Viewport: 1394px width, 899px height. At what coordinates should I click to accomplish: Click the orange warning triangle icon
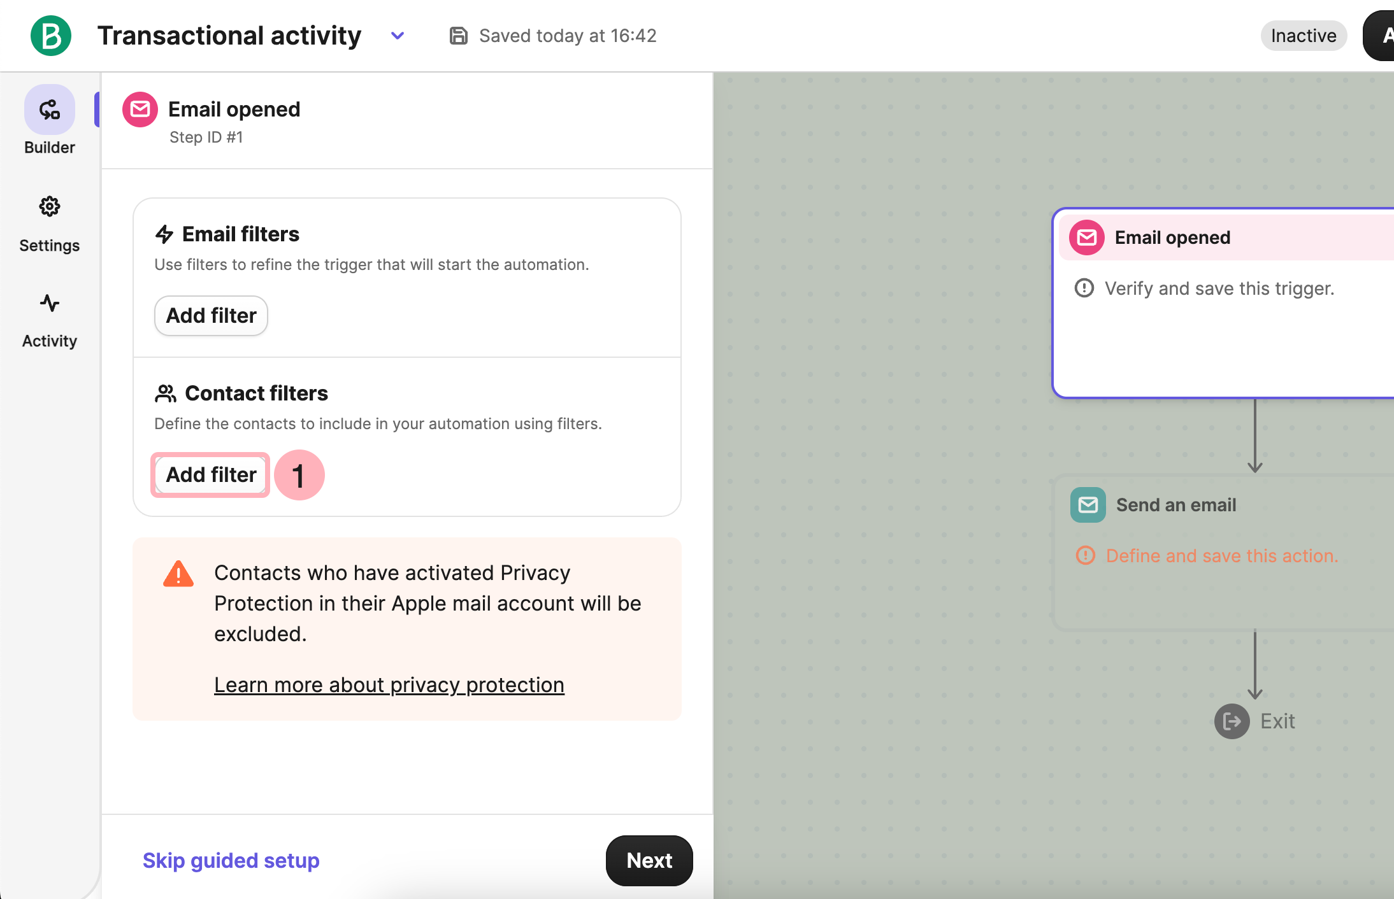[x=178, y=574]
